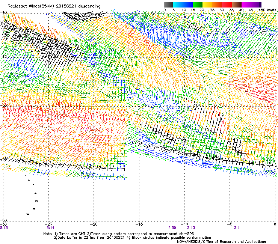Click the '-25' longitude axis label

pyautogui.click(x=48, y=224)
